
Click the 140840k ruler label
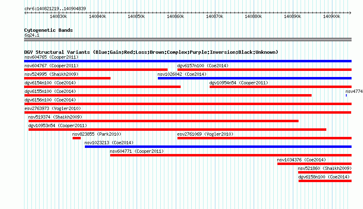[97, 16]
